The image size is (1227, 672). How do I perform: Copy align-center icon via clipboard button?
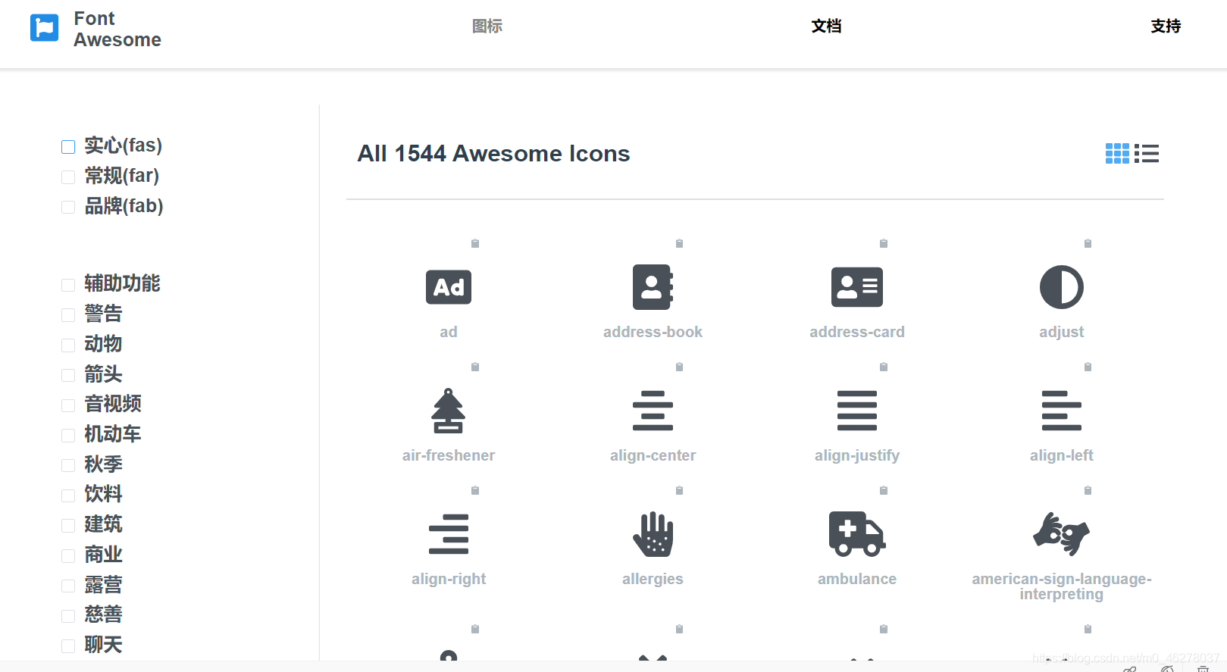point(679,367)
